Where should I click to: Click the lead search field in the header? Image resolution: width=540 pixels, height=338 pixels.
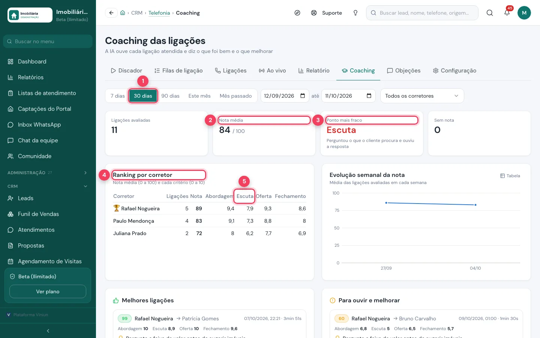(x=422, y=13)
